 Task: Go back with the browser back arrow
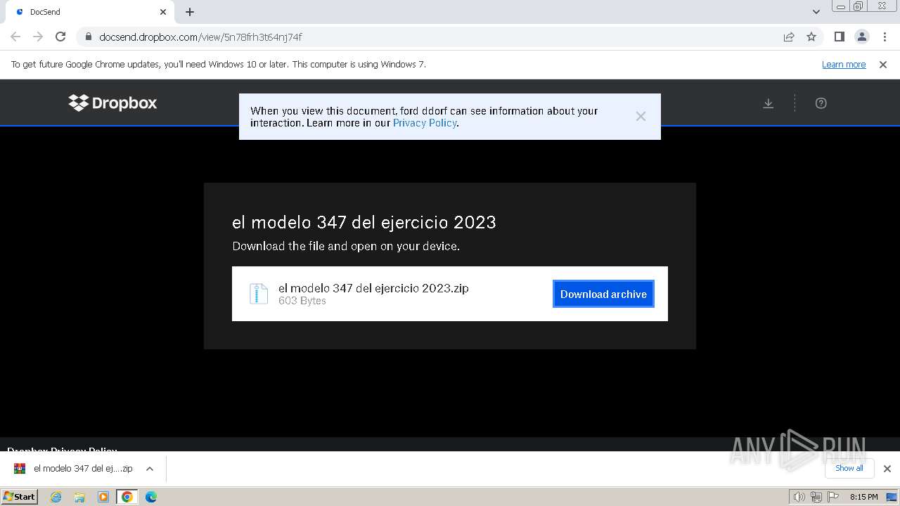15,37
